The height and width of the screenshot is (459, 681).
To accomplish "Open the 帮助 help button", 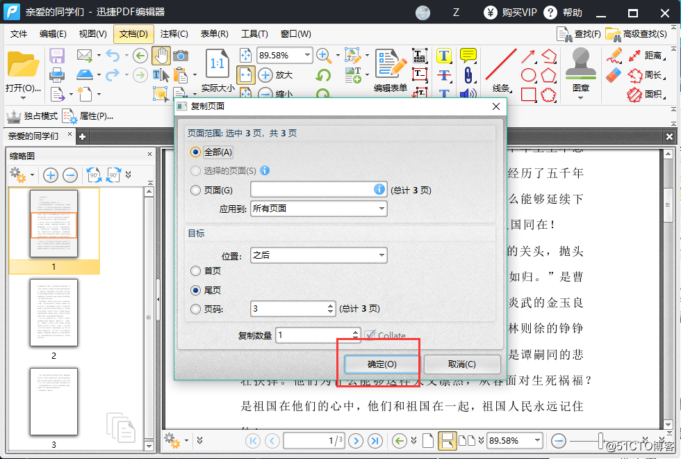I will point(563,13).
